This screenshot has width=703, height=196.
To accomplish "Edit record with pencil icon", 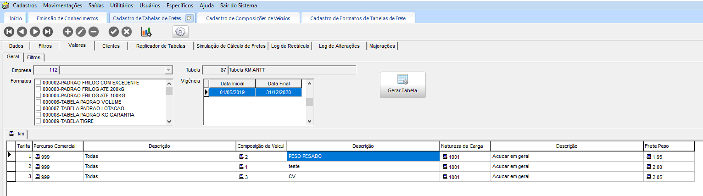I will tap(80, 32).
